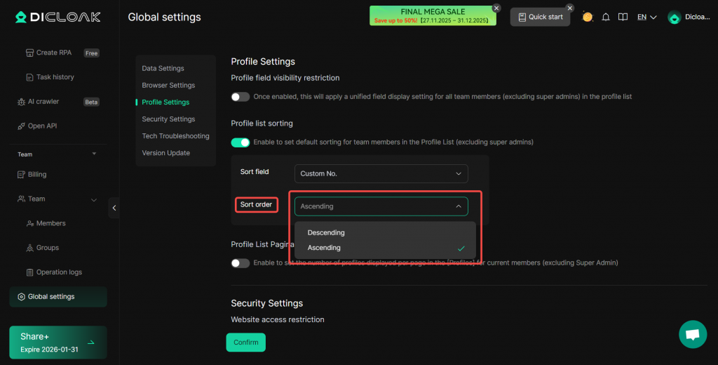The height and width of the screenshot is (365, 718).
Task: Open the Sort field Custom No. dropdown
Action: 381,173
